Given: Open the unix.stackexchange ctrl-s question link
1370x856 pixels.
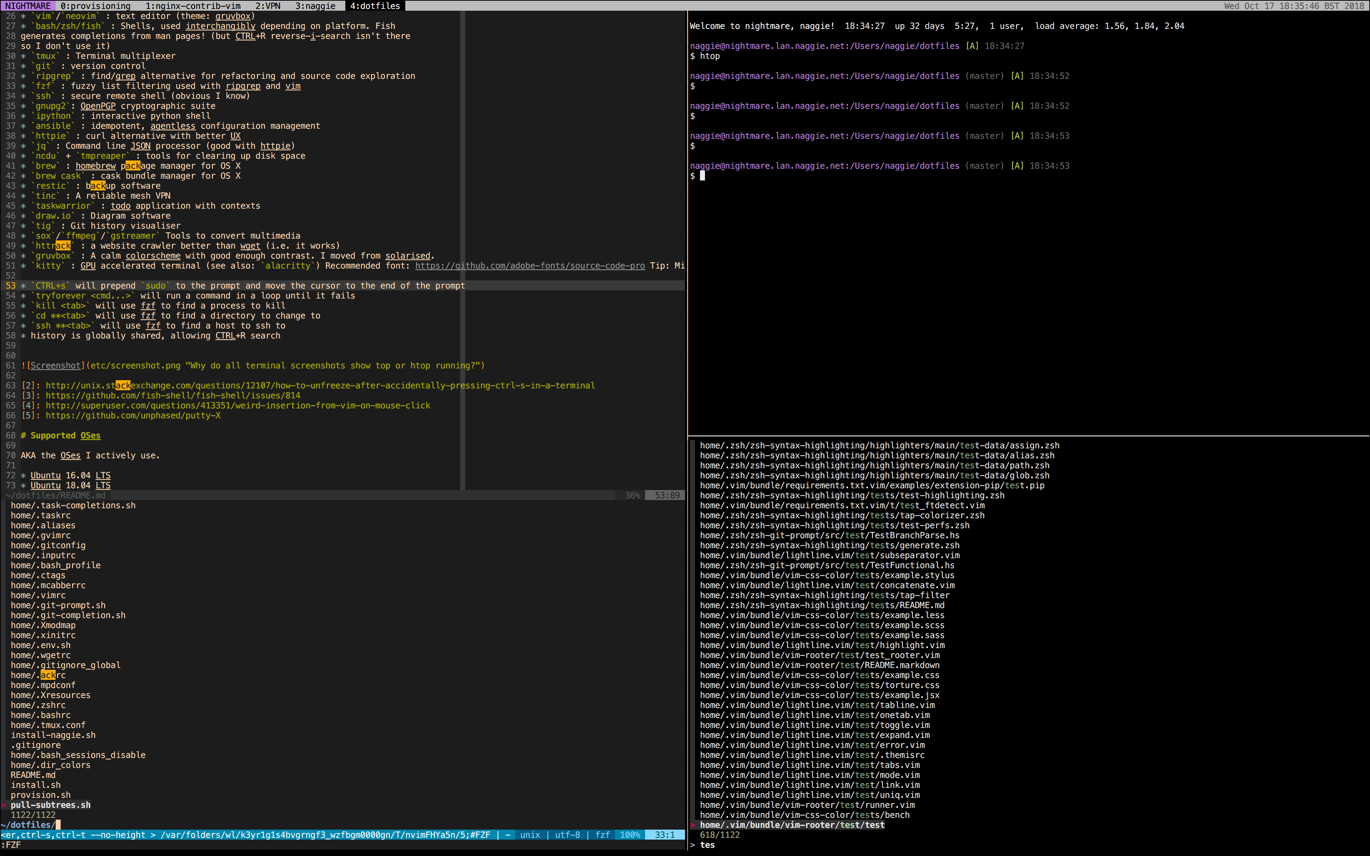Looking at the screenshot, I should pos(320,386).
